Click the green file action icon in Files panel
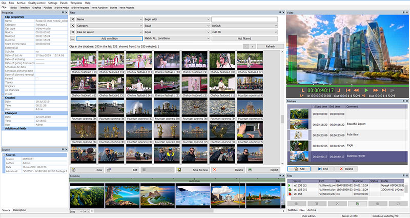Viewport: 410px width, 218px height. (x=357, y=204)
